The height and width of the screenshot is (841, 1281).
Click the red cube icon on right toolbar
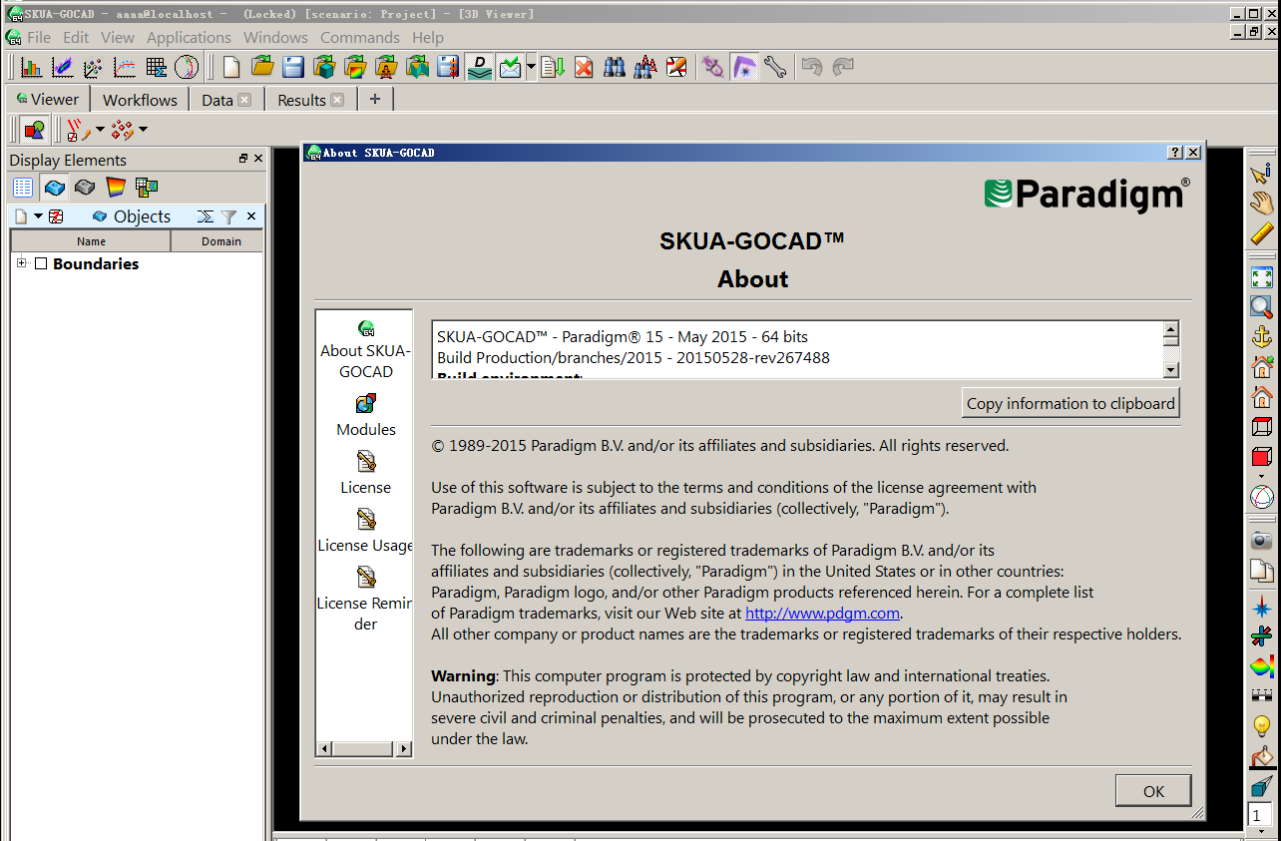click(1262, 457)
